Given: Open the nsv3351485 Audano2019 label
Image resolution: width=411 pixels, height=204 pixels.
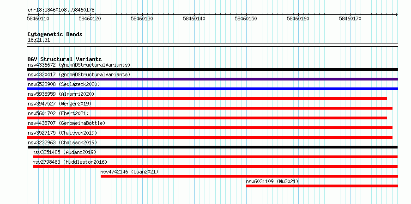Looking at the screenshot, I should (64, 152).
